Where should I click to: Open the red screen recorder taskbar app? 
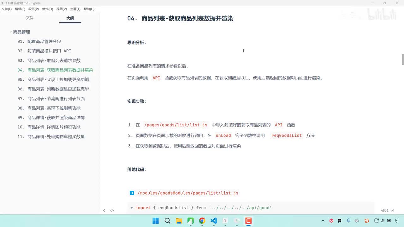248,221
